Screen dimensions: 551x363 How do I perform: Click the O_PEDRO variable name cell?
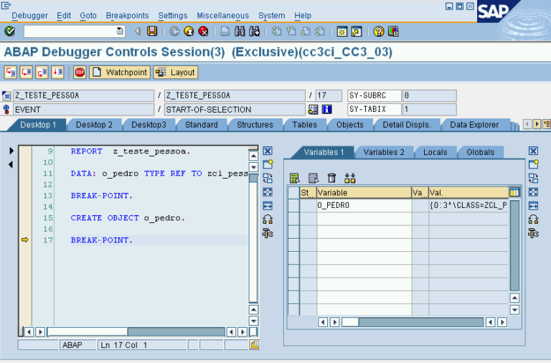click(x=363, y=206)
